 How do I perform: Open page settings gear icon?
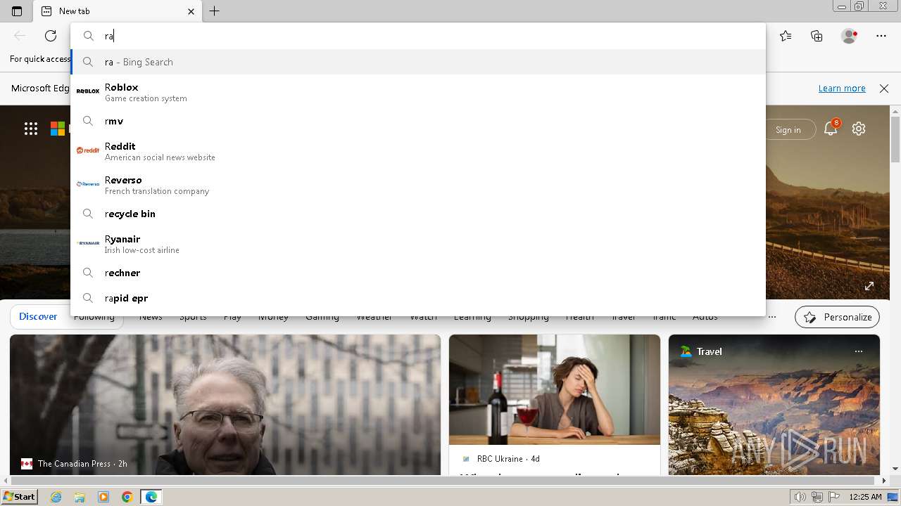(859, 129)
